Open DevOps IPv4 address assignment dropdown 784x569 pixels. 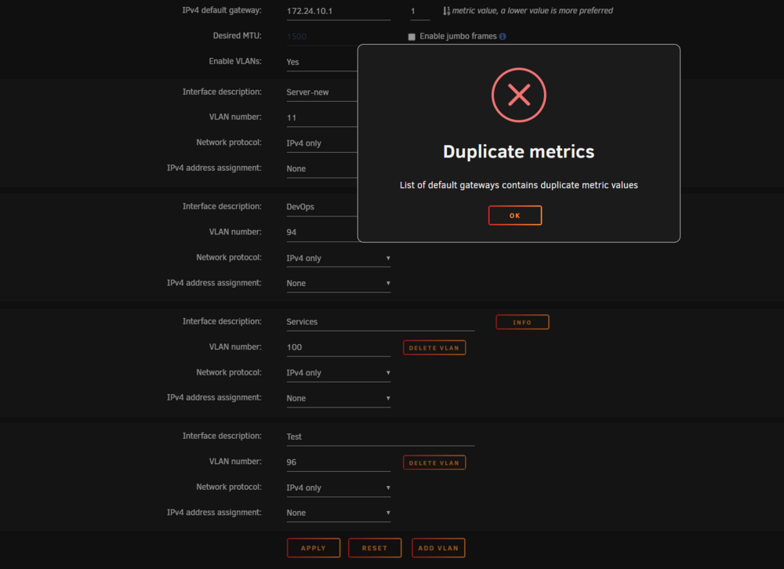click(x=339, y=283)
